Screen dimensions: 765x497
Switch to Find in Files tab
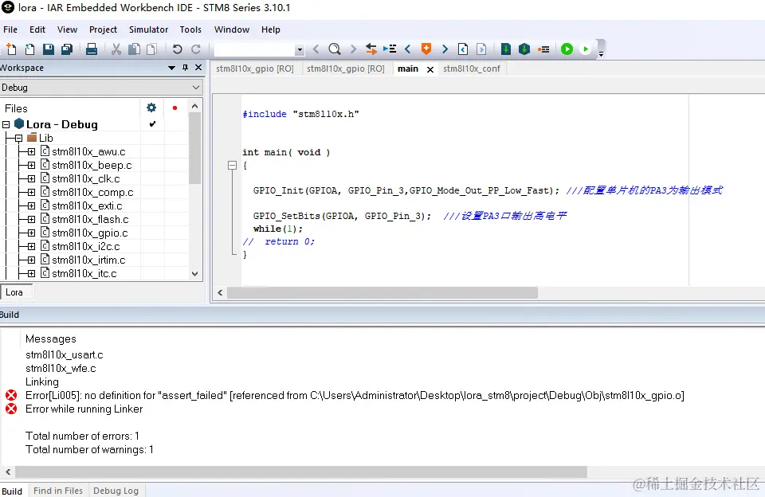coord(58,491)
